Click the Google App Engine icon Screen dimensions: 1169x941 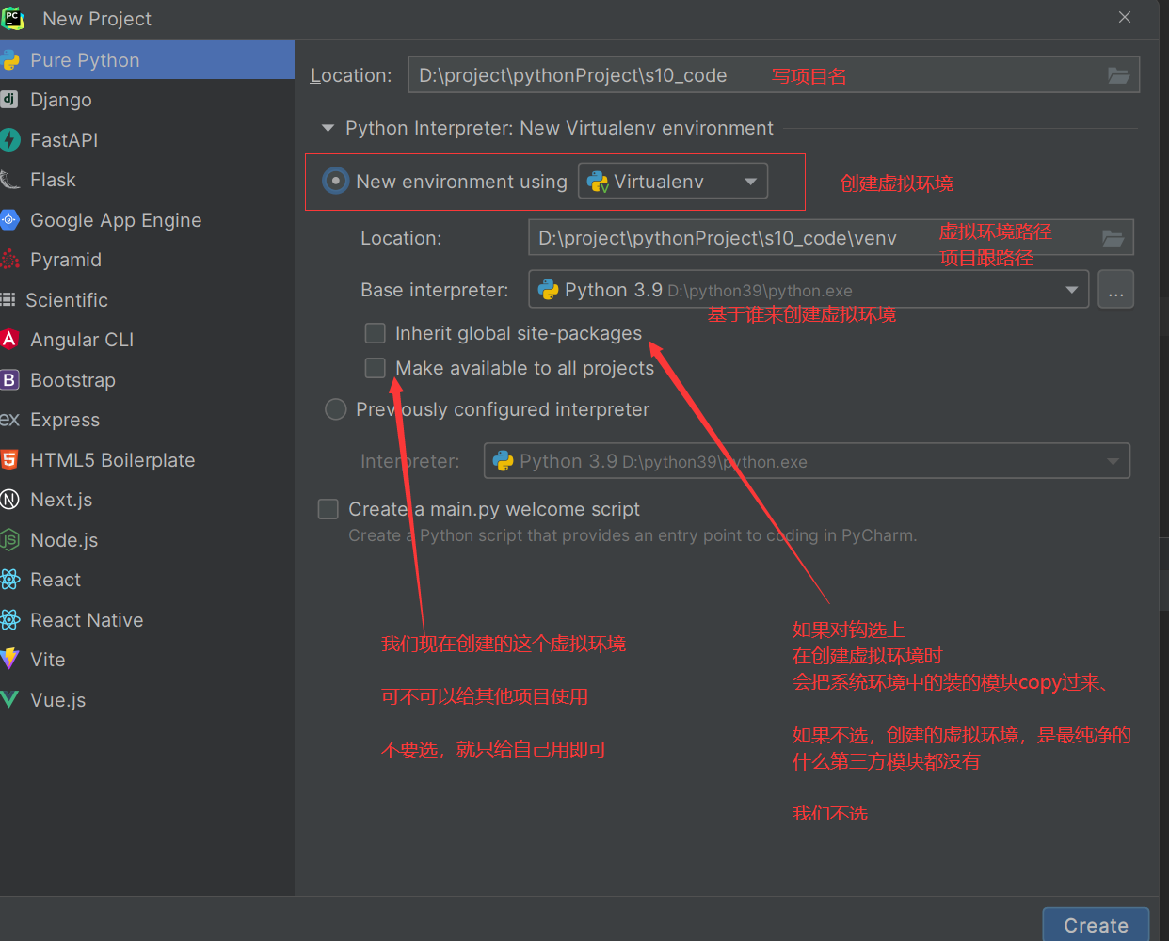[9, 220]
